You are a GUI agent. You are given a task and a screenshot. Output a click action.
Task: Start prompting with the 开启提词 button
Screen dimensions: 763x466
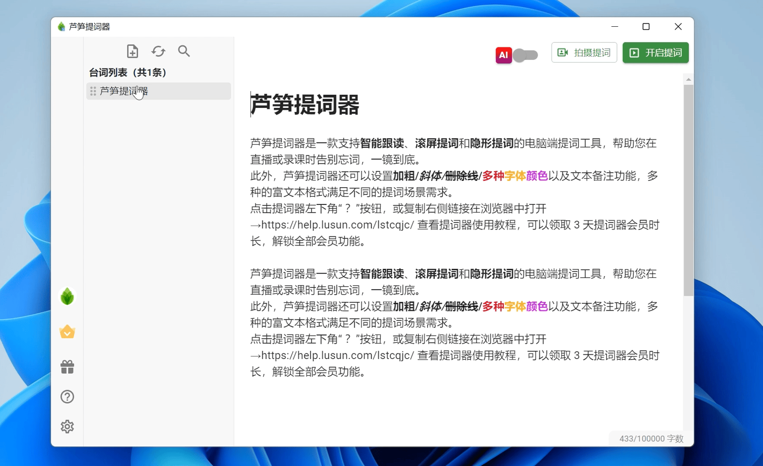coord(655,53)
